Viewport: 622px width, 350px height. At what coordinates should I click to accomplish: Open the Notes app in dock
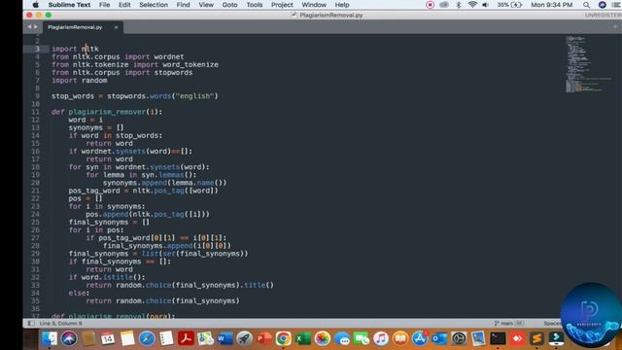click(x=127, y=338)
